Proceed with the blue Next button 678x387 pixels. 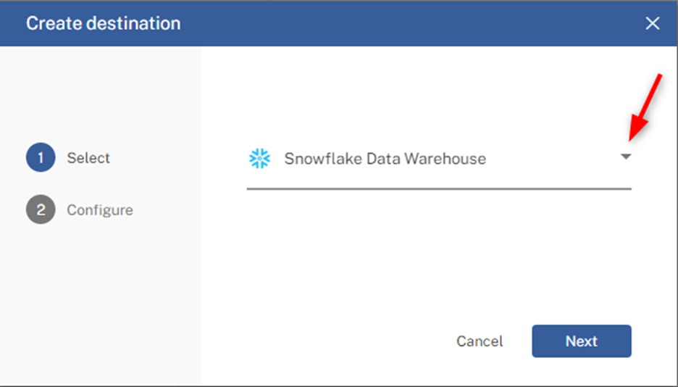pos(582,341)
